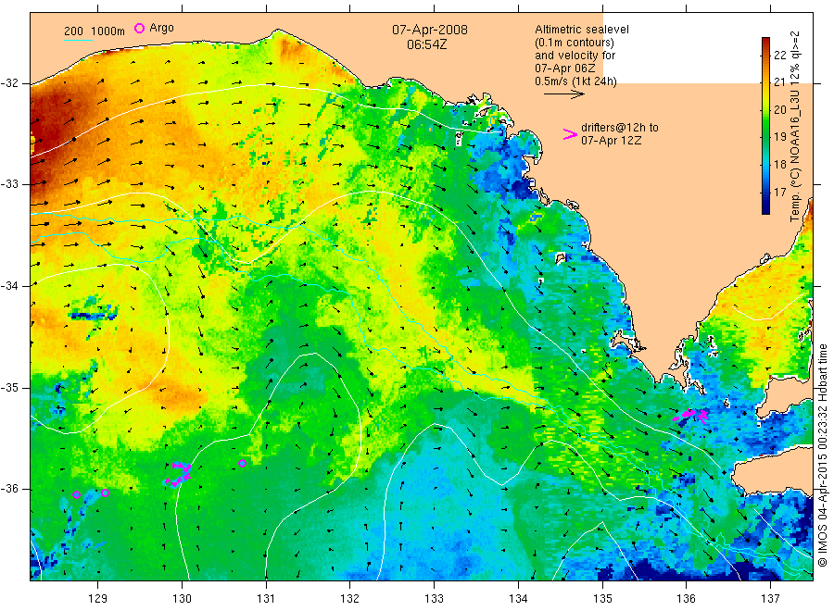Click the dark blue bottom of the temperature colour bar
The height and width of the screenshot is (611, 834).
(765, 209)
